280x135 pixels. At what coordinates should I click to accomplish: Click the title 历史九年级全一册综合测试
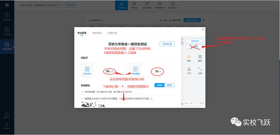[128, 44]
